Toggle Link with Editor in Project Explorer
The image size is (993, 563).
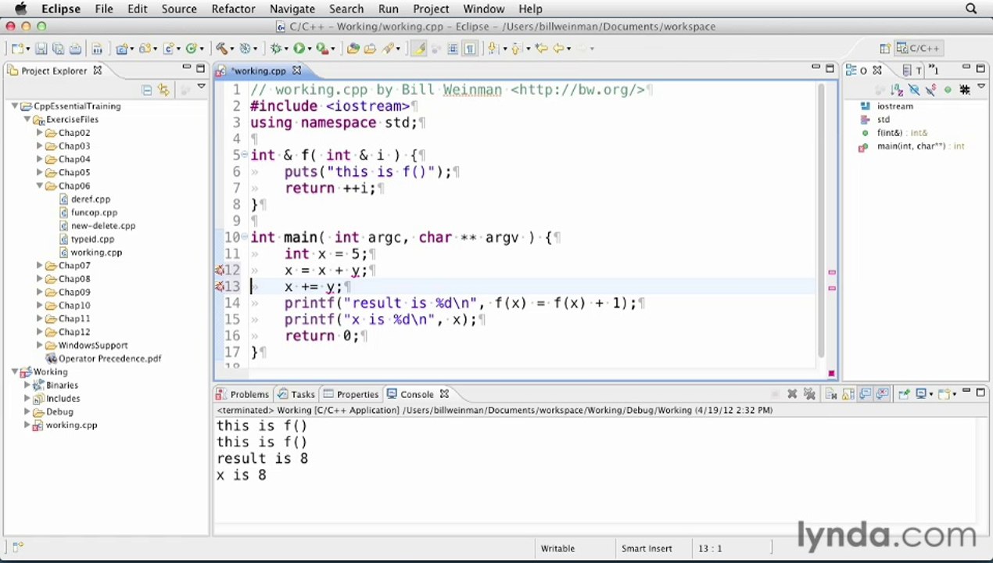[163, 90]
